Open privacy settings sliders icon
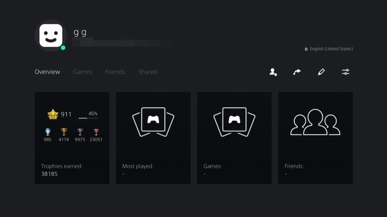The height and width of the screenshot is (217, 387). pyautogui.click(x=346, y=72)
